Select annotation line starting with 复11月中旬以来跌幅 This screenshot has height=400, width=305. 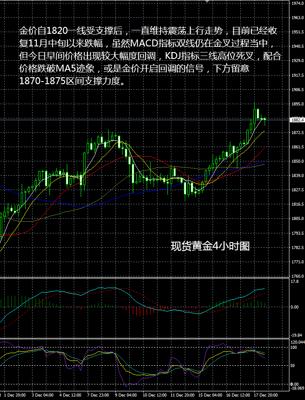tap(148, 44)
